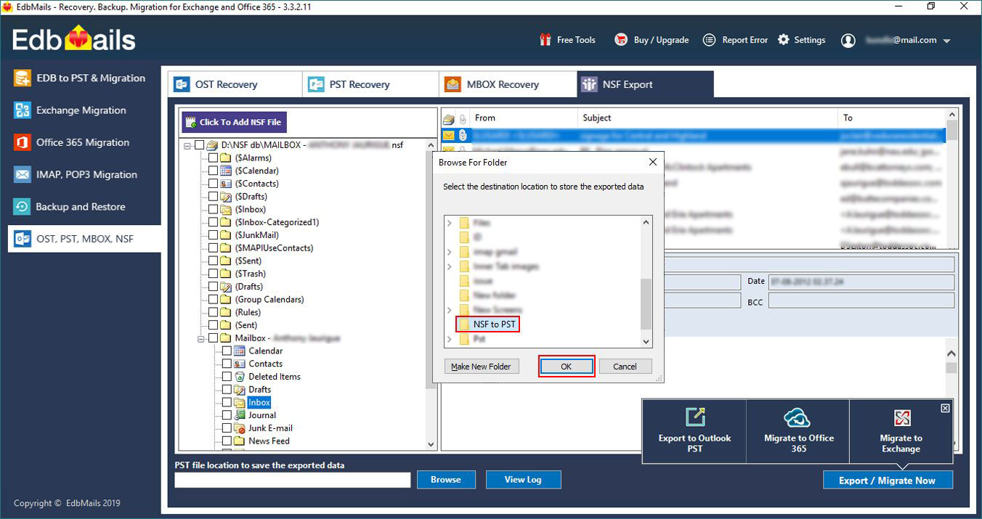Tick the ($Alarms) folder checkbox
Image resolution: width=982 pixels, height=519 pixels.
(213, 158)
